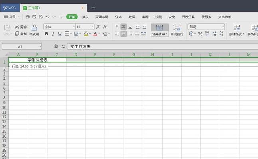Apply fill color bucket
Viewport: 258px width, 159px height.
(x=86, y=34)
